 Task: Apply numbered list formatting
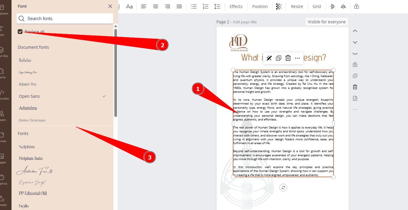click(205, 6)
